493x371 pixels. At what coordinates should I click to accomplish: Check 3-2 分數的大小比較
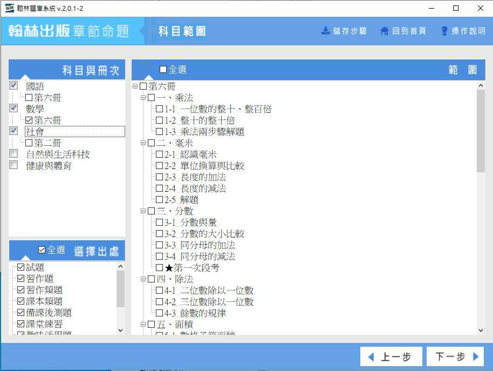click(x=160, y=233)
